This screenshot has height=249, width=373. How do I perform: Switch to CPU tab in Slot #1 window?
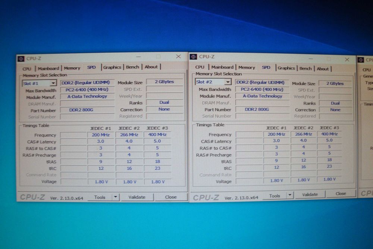[x=27, y=69]
